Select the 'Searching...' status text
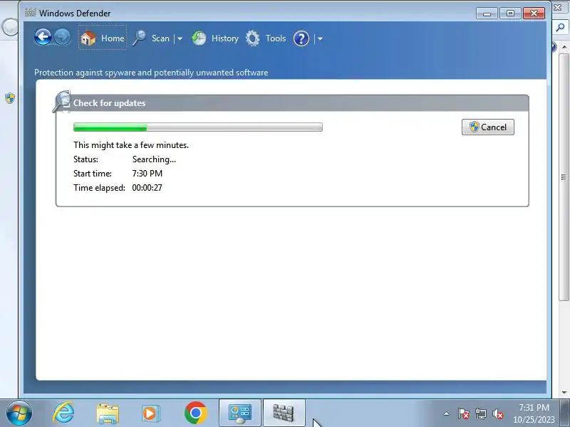This screenshot has width=570, height=427. pos(154,159)
